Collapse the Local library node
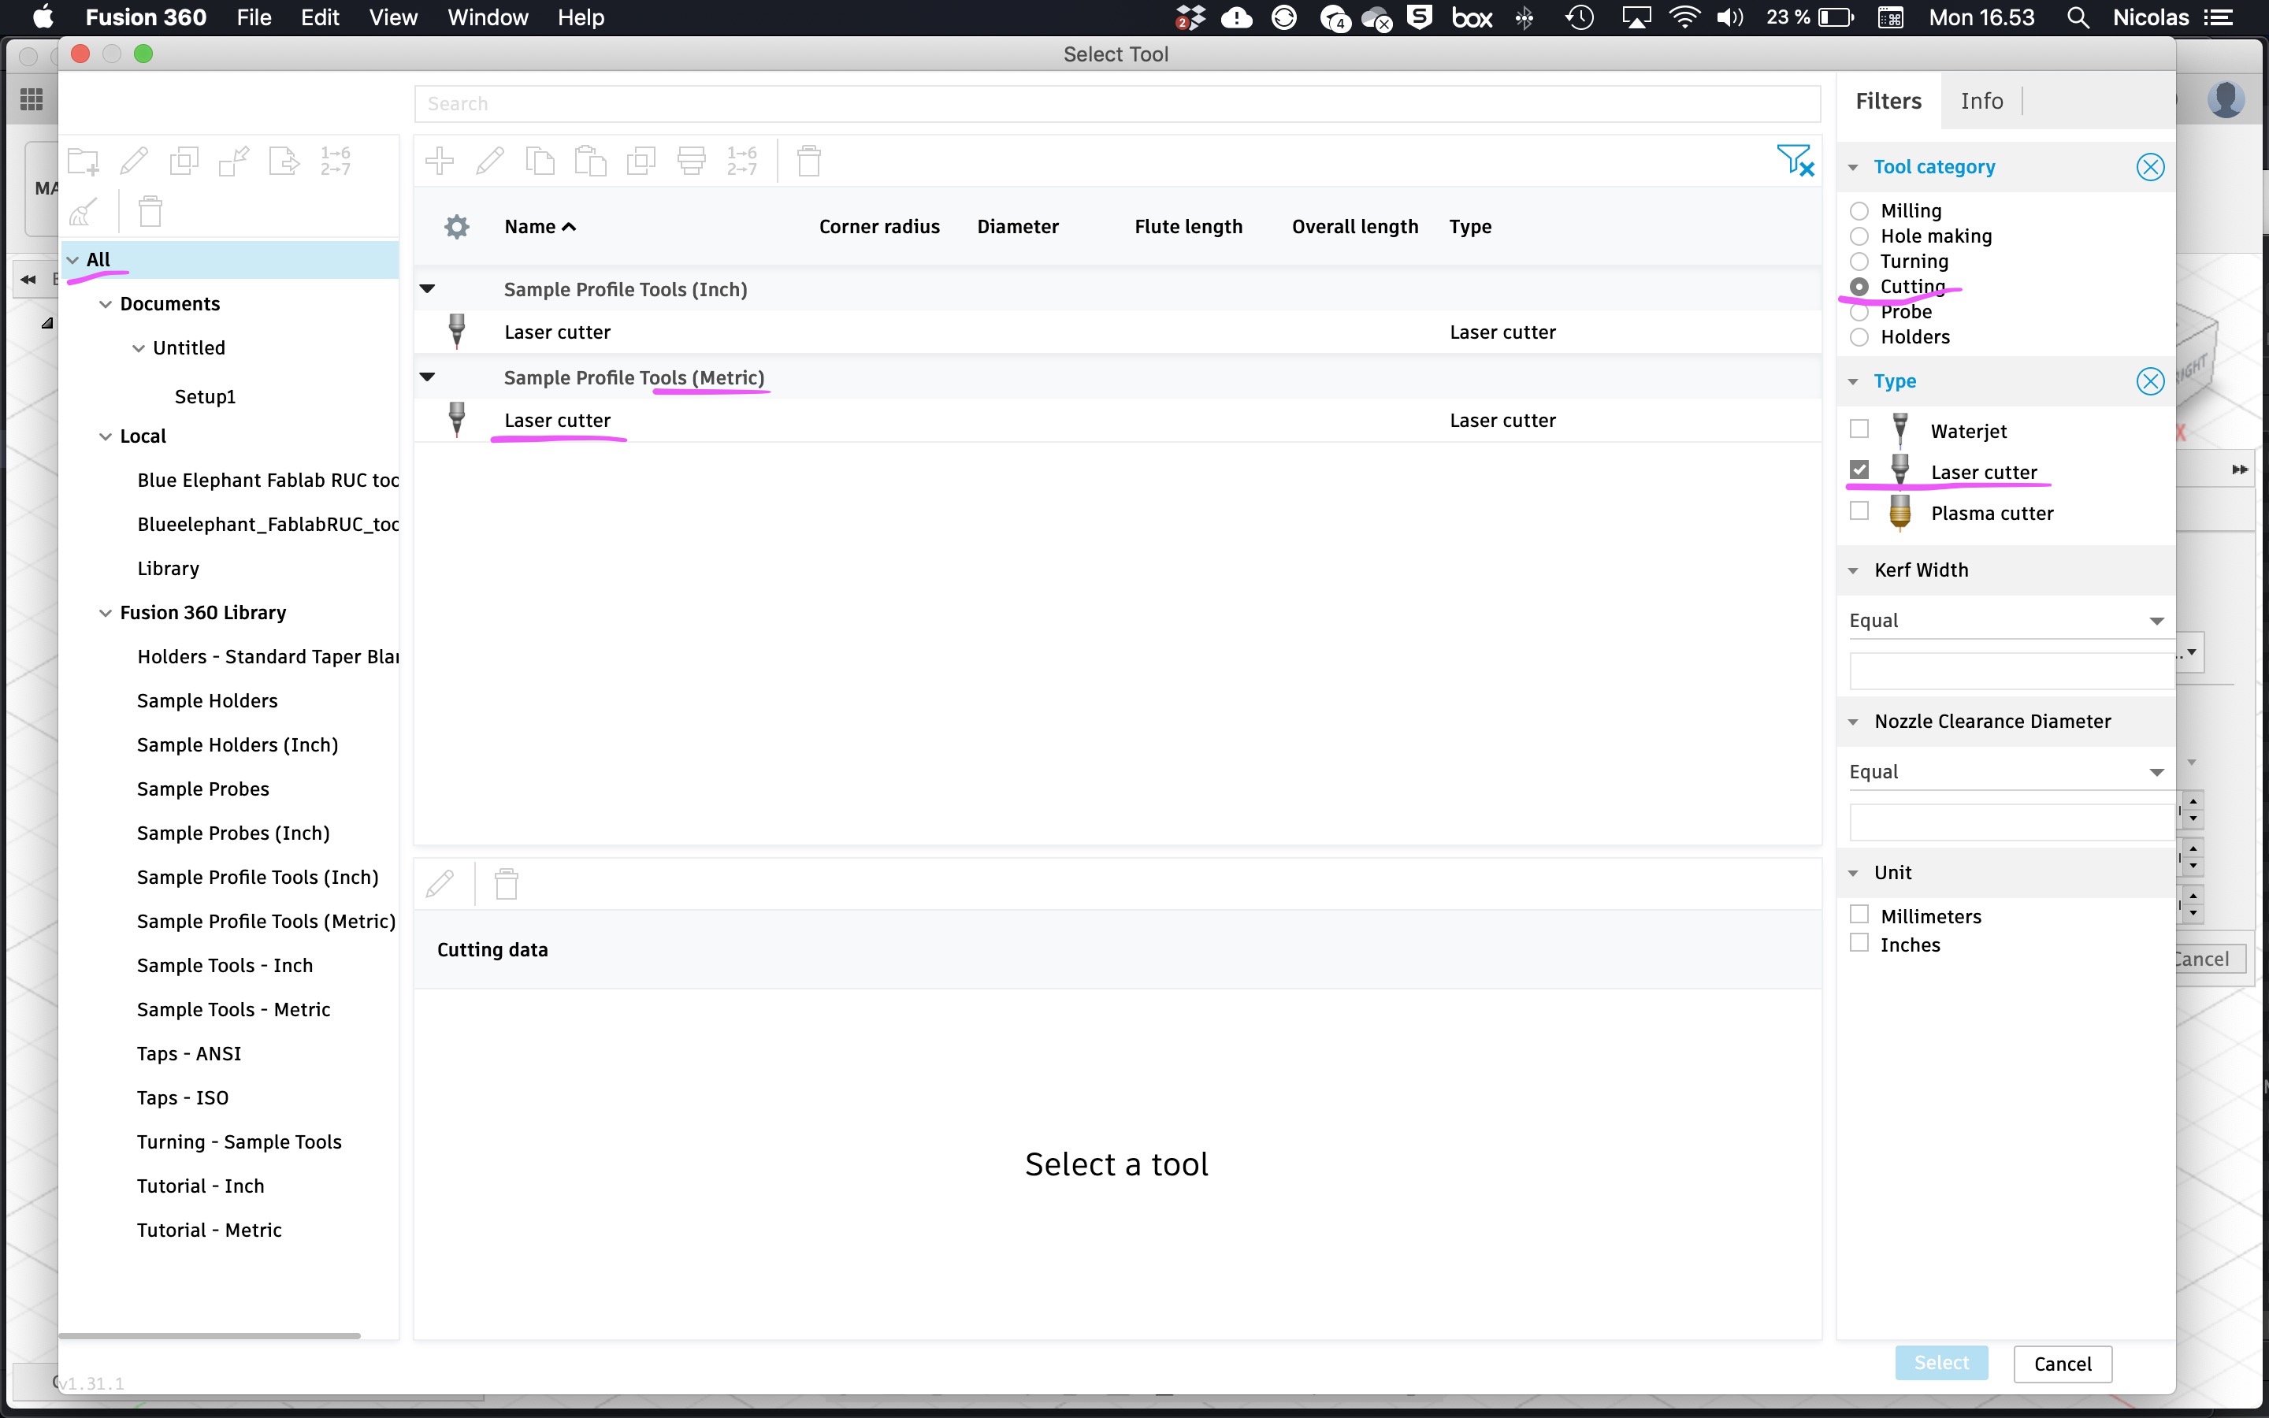 coord(105,436)
